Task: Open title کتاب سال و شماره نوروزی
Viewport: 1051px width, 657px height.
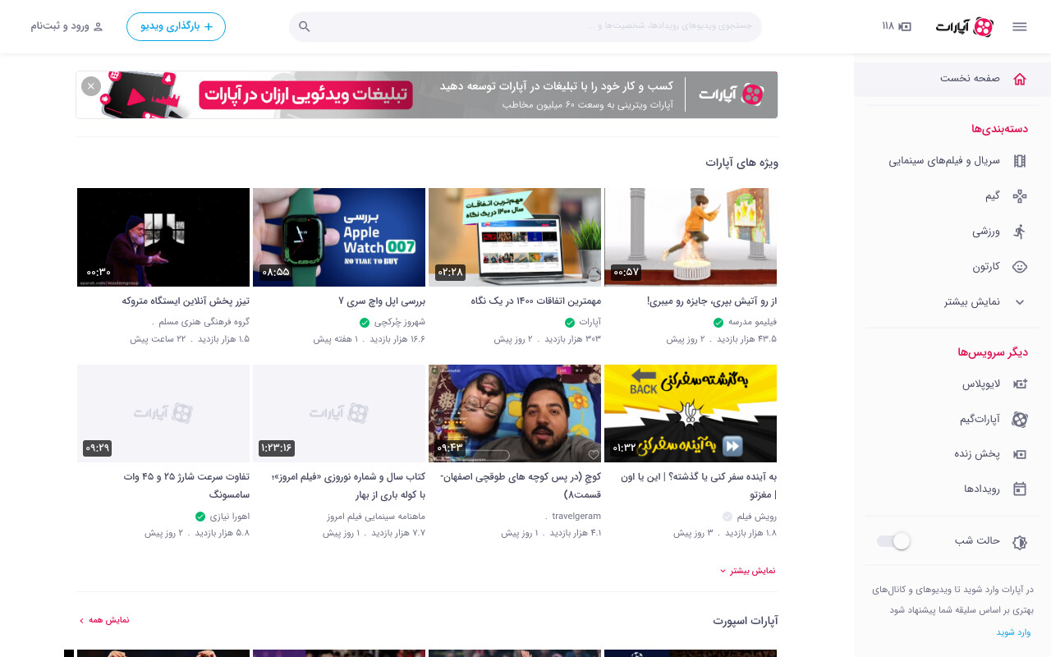Action: [x=348, y=485]
